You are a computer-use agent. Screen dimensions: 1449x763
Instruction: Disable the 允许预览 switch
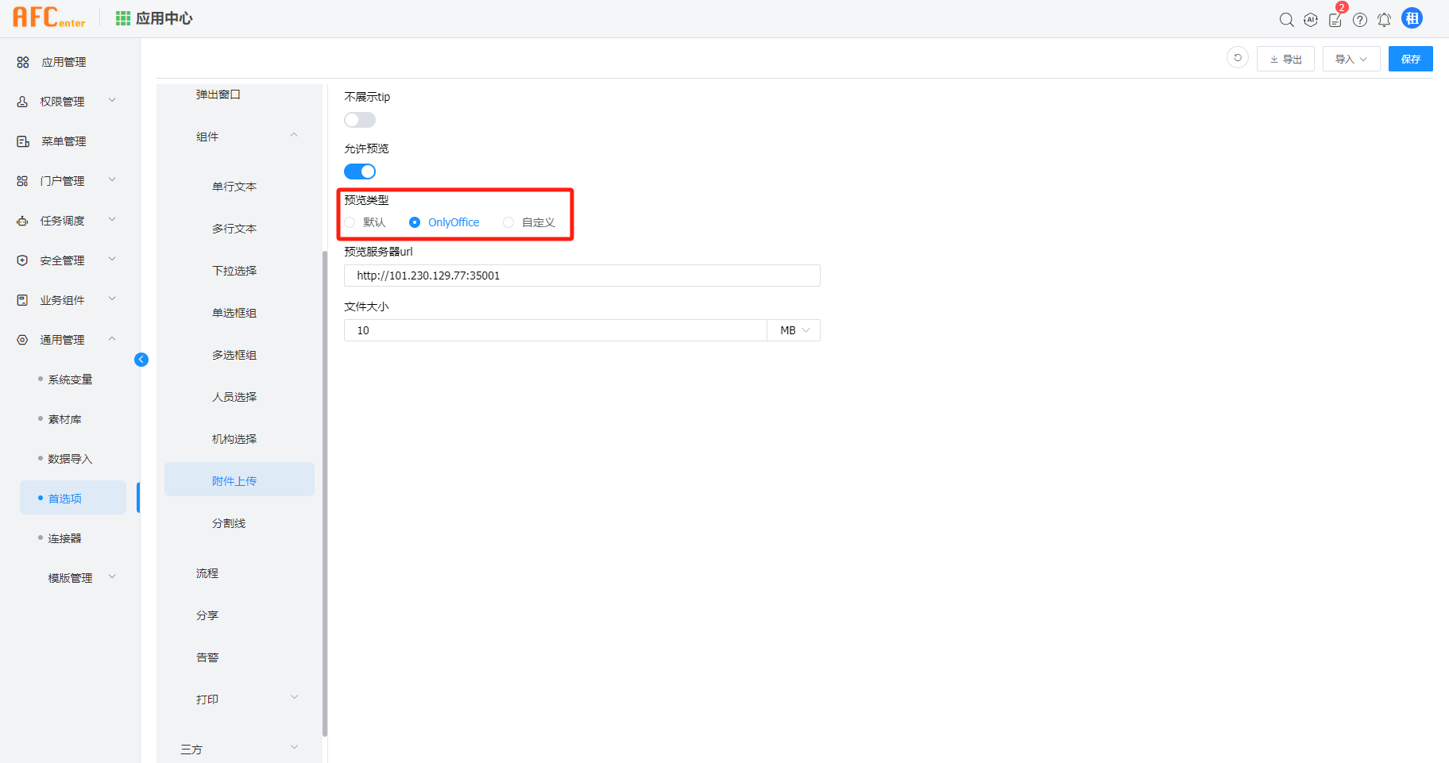point(360,171)
